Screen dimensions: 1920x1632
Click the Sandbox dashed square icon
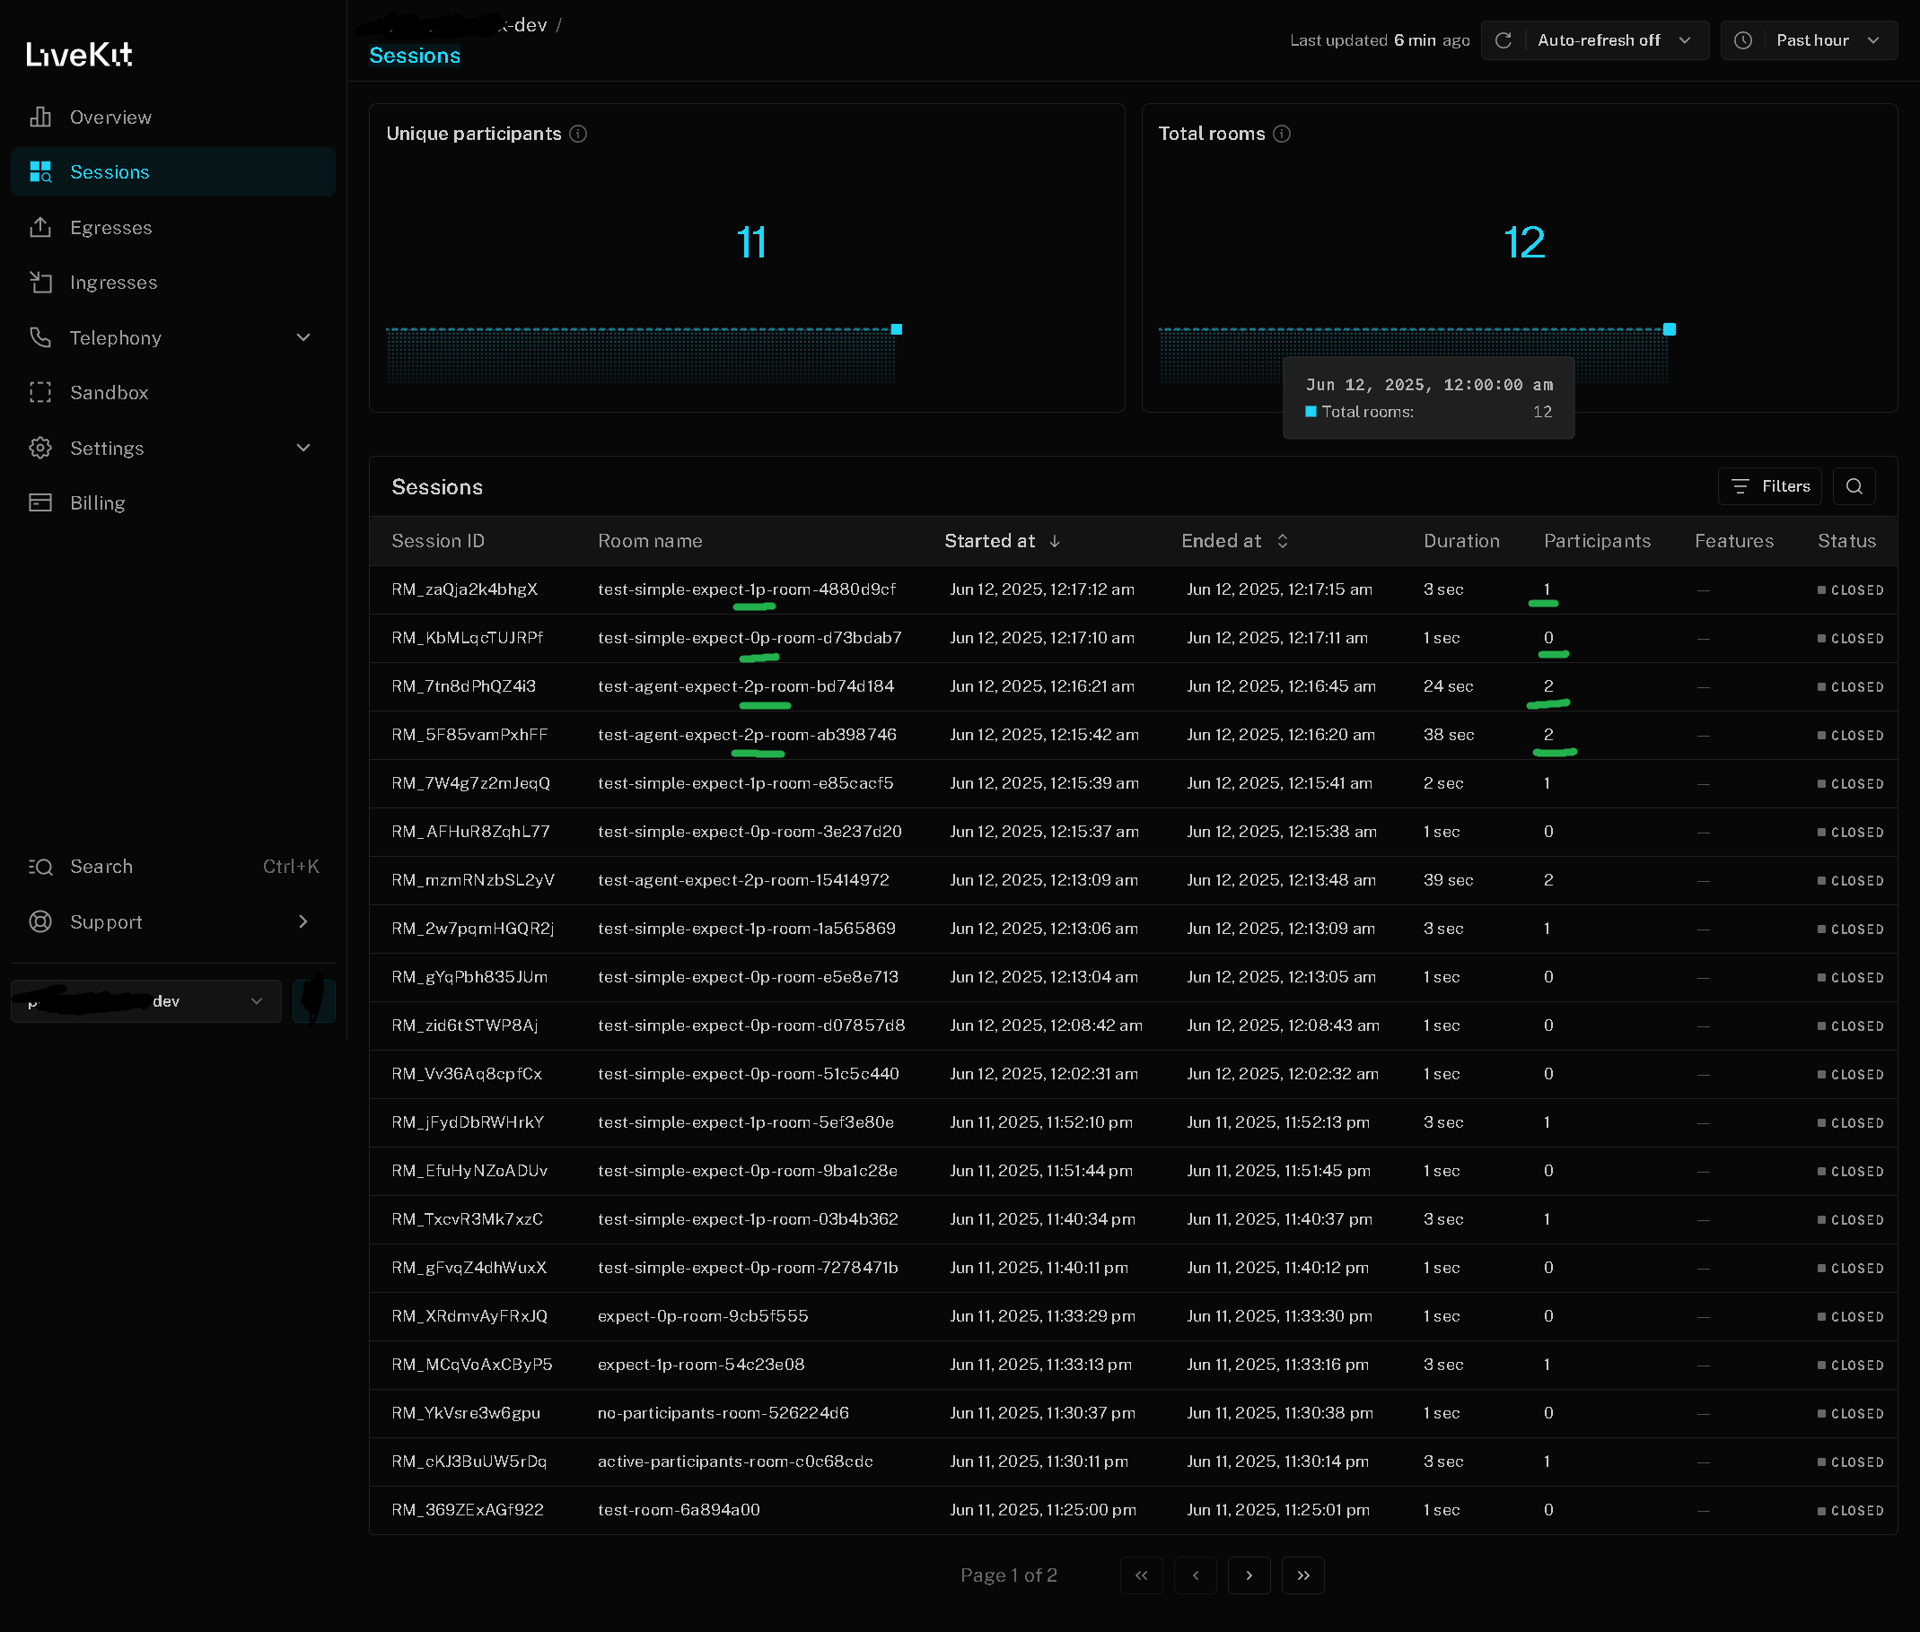(40, 392)
